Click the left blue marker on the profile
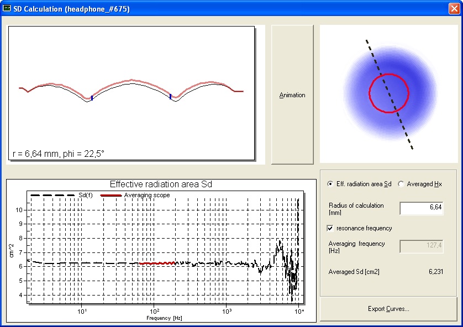The height and width of the screenshot is (327, 463). click(x=92, y=98)
